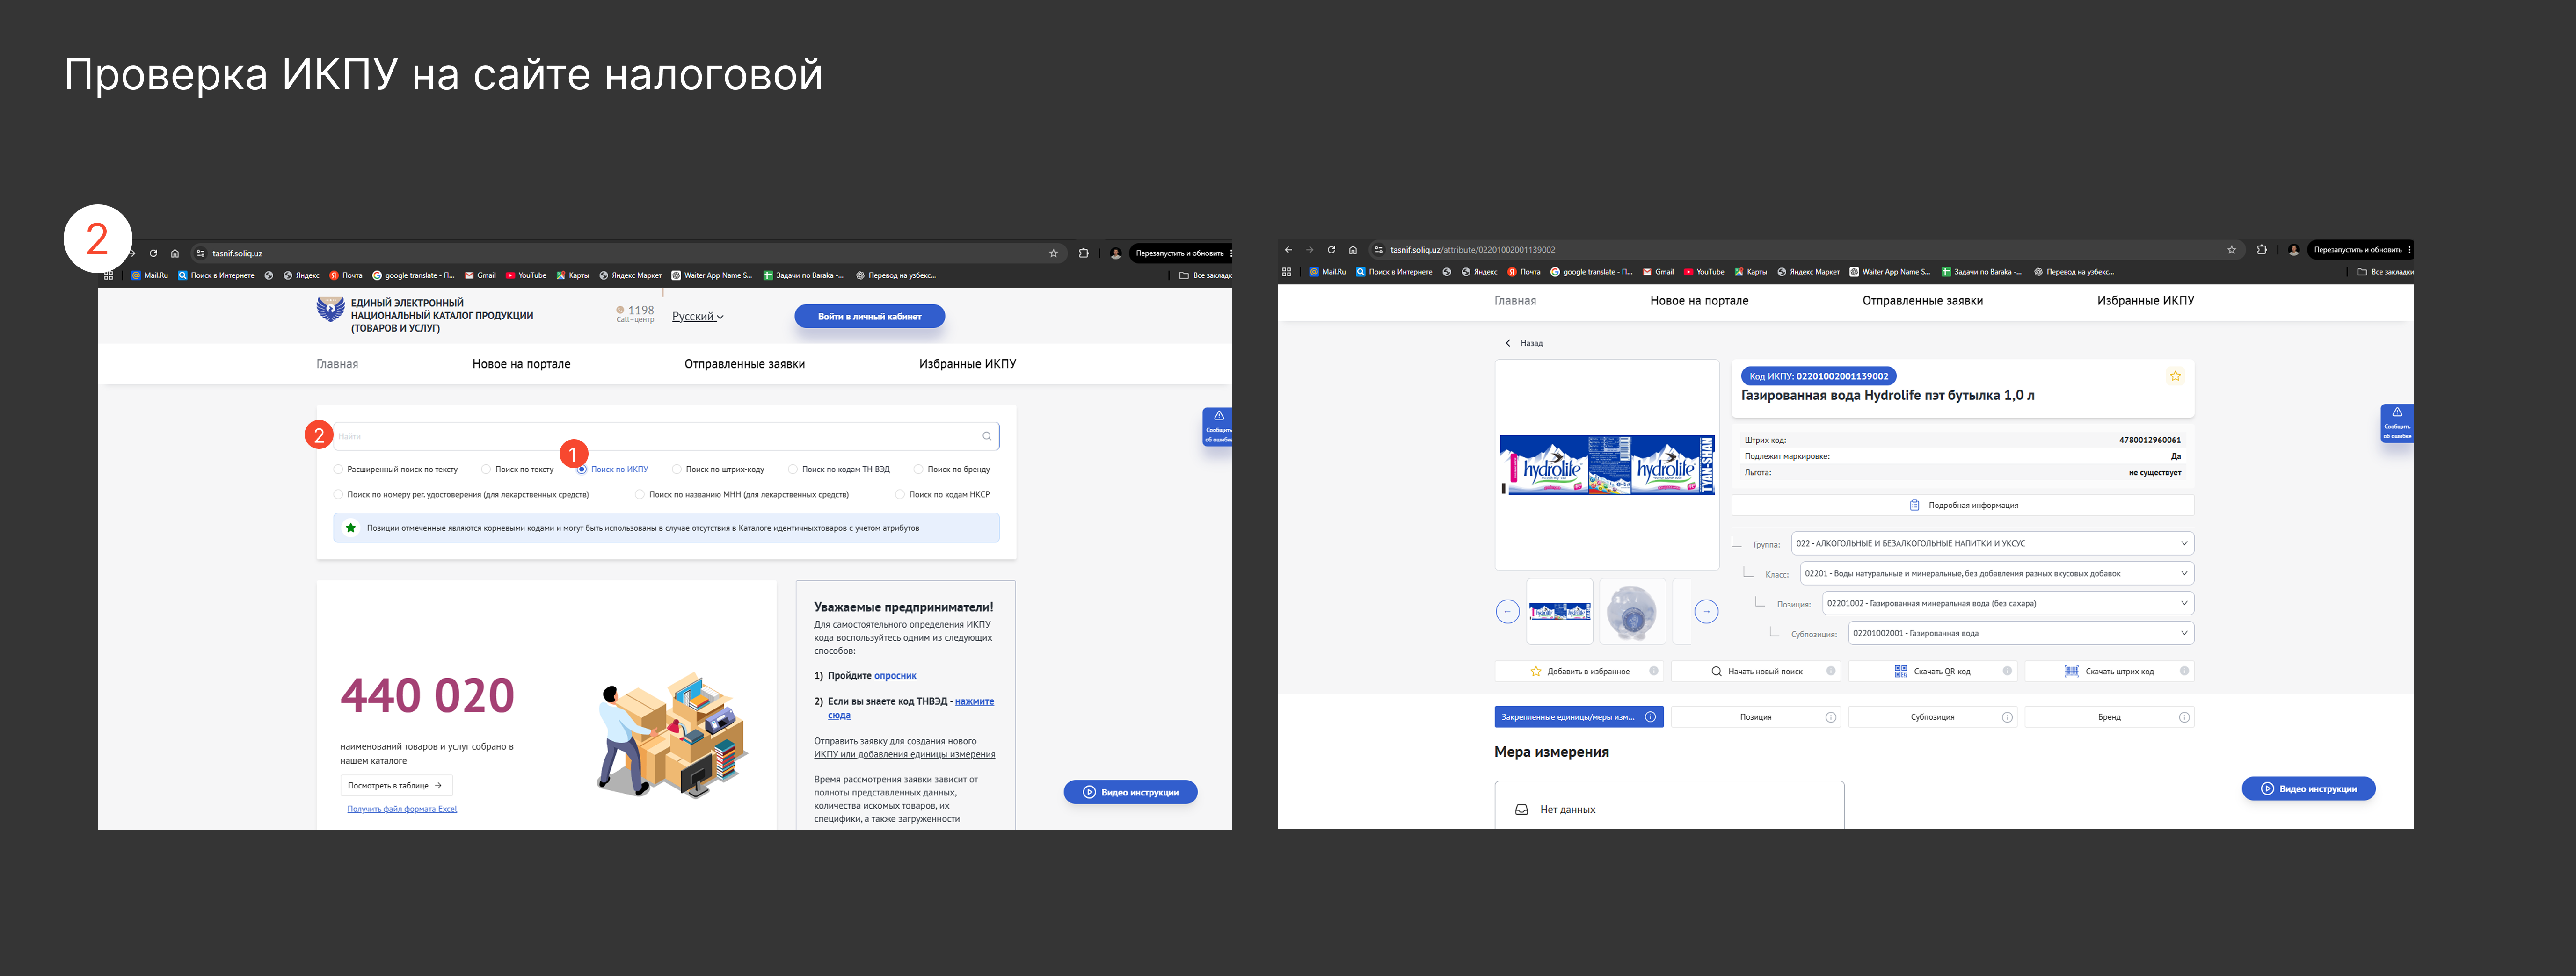Select the round water bottle thumbnail image
This screenshot has width=2576, height=976.
point(1632,611)
